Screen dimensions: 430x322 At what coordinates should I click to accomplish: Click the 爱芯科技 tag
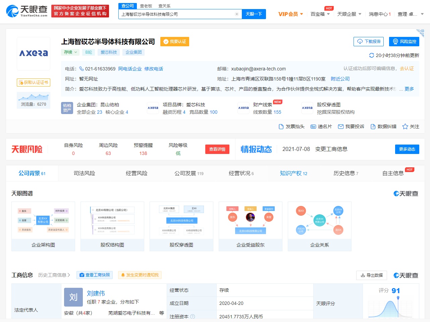[x=109, y=52]
